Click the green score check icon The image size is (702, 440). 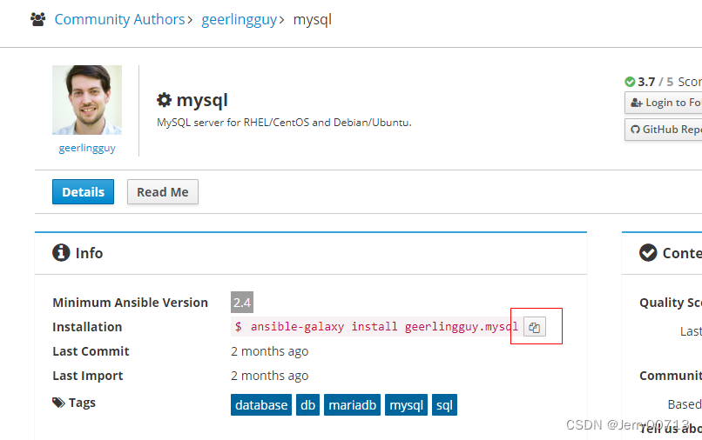point(630,82)
